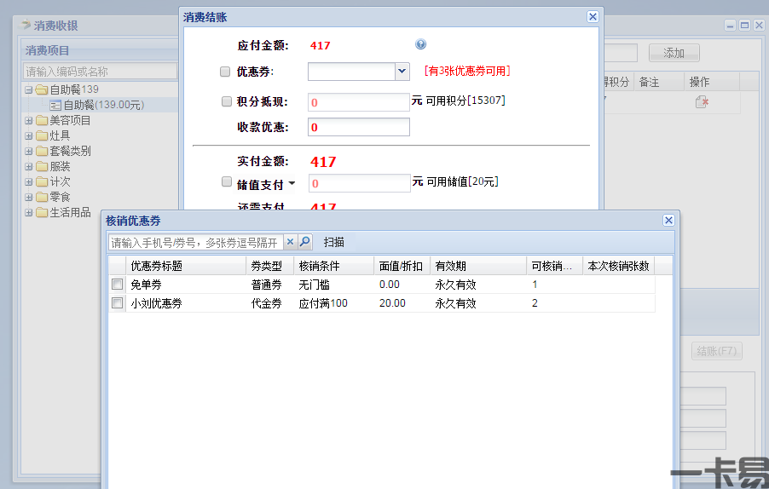
Task: Click the 有3张优惠券可用 link
Action: coord(467,71)
